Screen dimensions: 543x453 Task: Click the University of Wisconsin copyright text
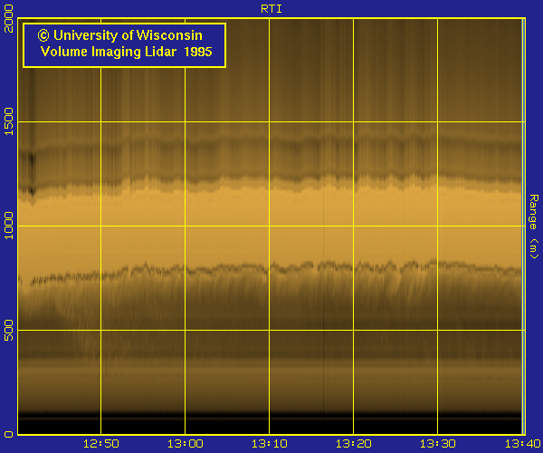pyautogui.click(x=119, y=35)
